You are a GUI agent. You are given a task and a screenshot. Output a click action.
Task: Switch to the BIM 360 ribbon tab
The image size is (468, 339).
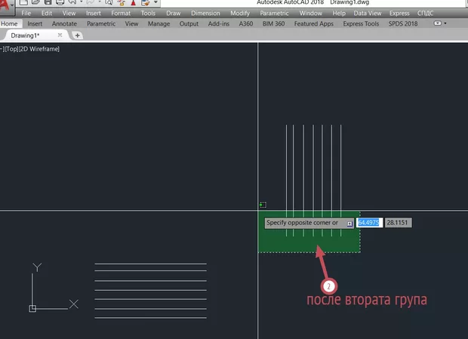coord(274,23)
